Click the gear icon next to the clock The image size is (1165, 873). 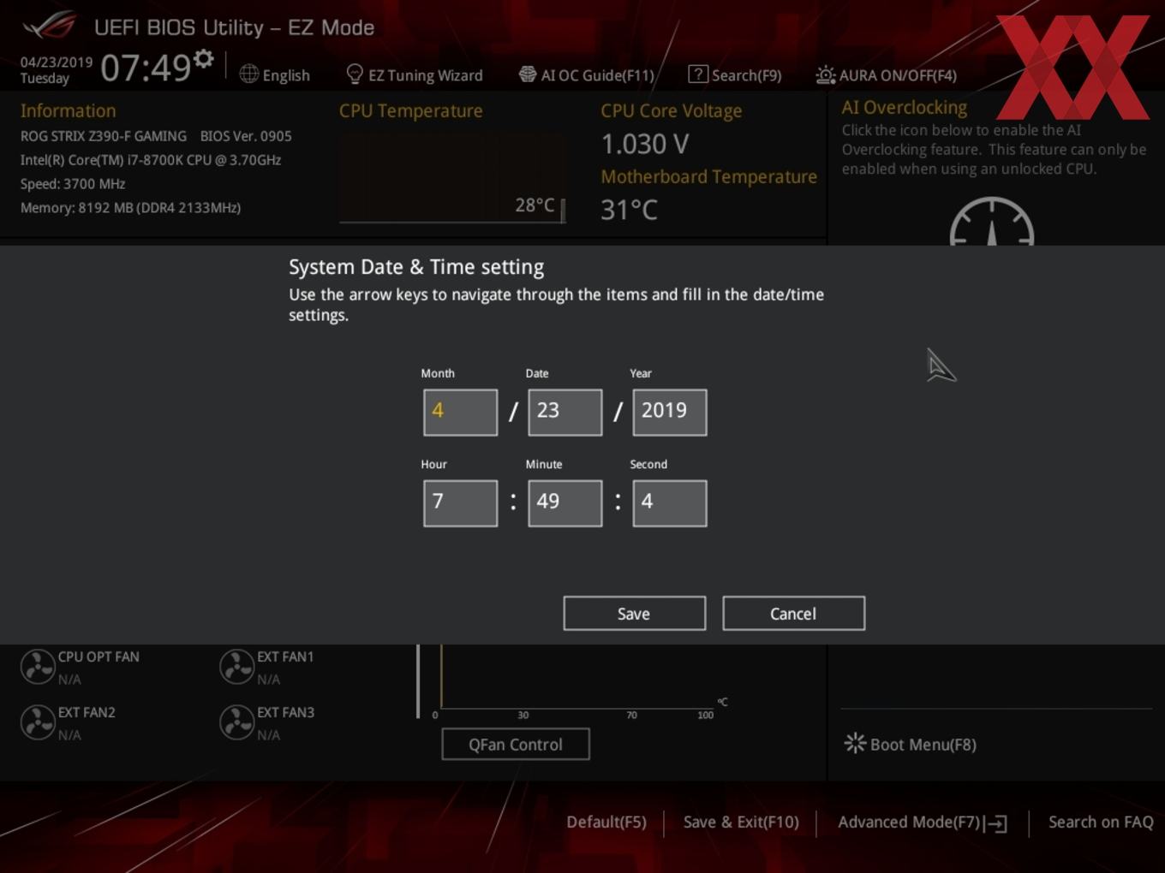click(203, 59)
